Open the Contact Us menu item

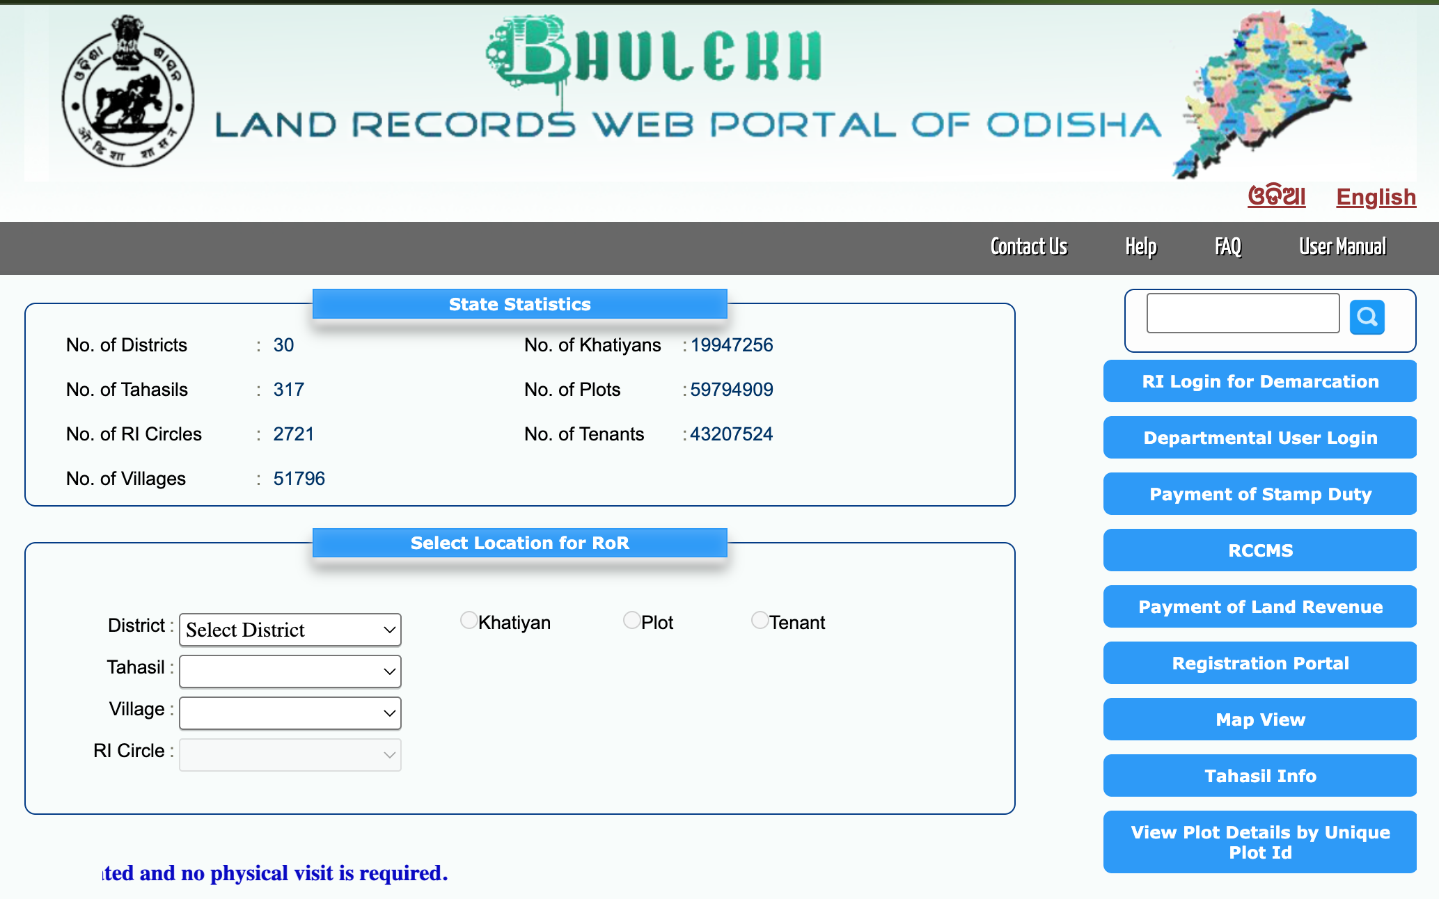click(1029, 246)
